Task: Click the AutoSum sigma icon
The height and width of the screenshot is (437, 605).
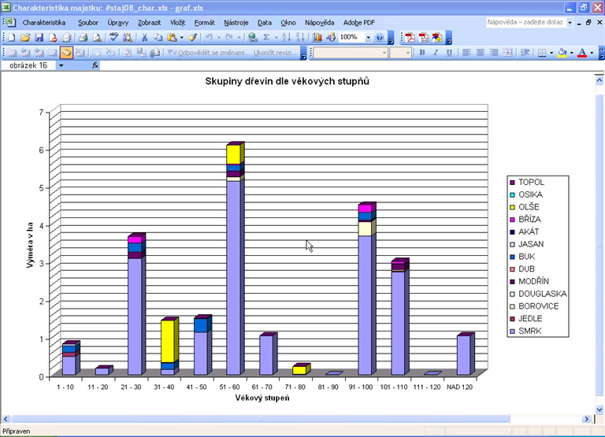Action: 266,37
